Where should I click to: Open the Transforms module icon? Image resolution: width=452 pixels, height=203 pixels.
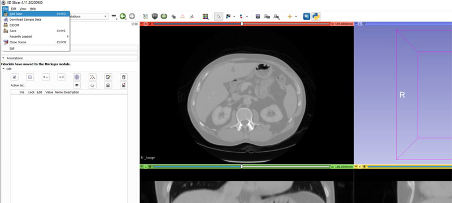click(x=173, y=16)
